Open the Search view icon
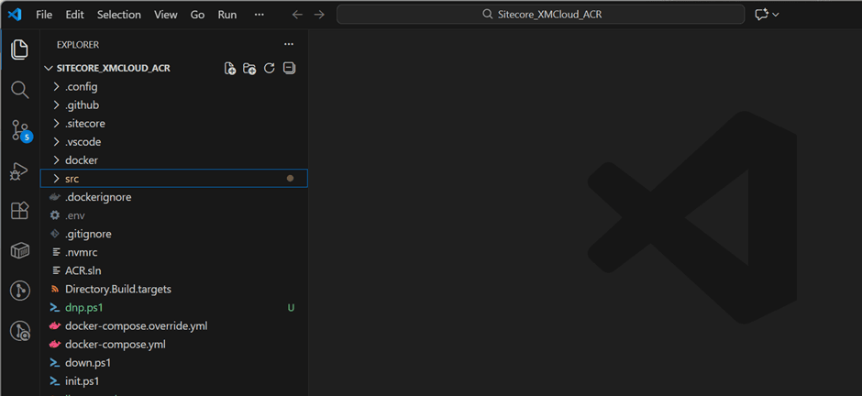This screenshot has height=396, width=862. click(x=19, y=90)
